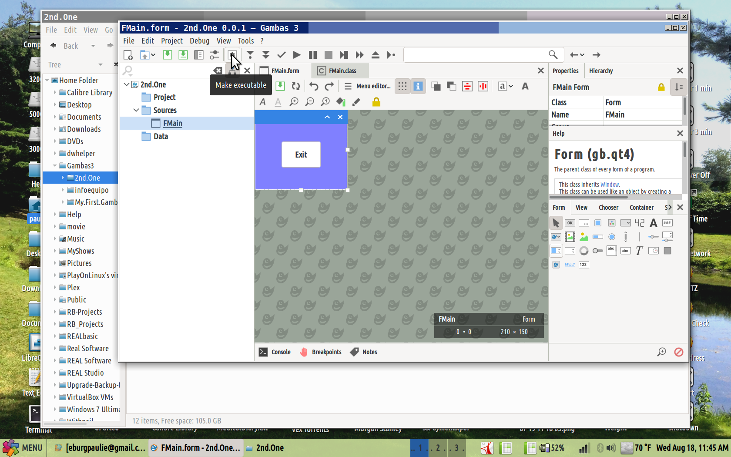This screenshot has height=457, width=731.
Task: Toggle the form grid display button
Action: (x=402, y=86)
